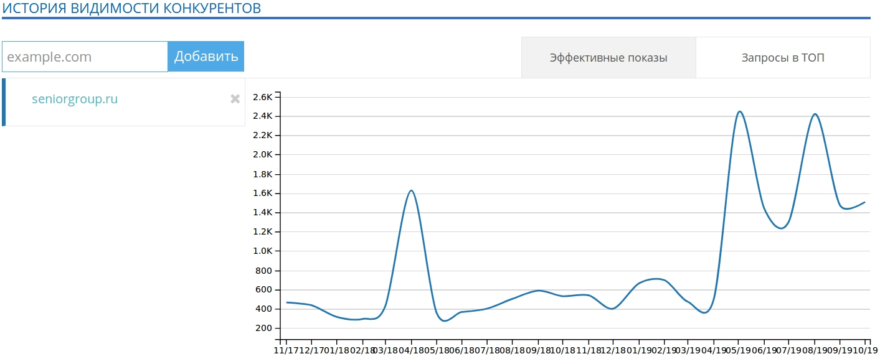Click the example.com domain input field
This screenshot has height=359, width=880.
click(x=85, y=57)
